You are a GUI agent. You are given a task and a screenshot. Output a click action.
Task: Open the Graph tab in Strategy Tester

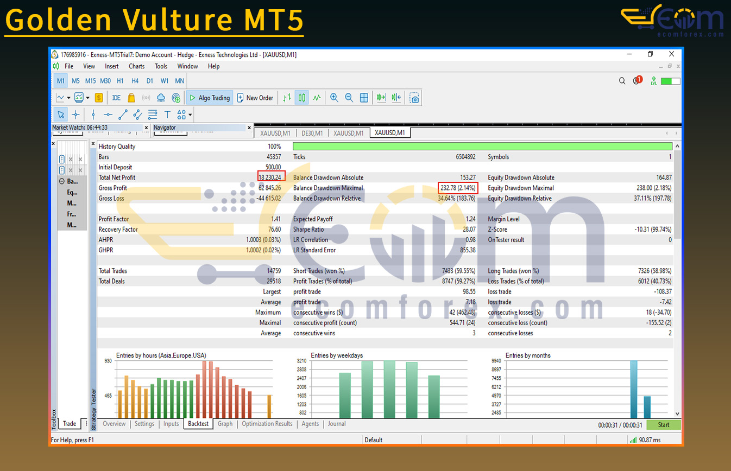(225, 424)
